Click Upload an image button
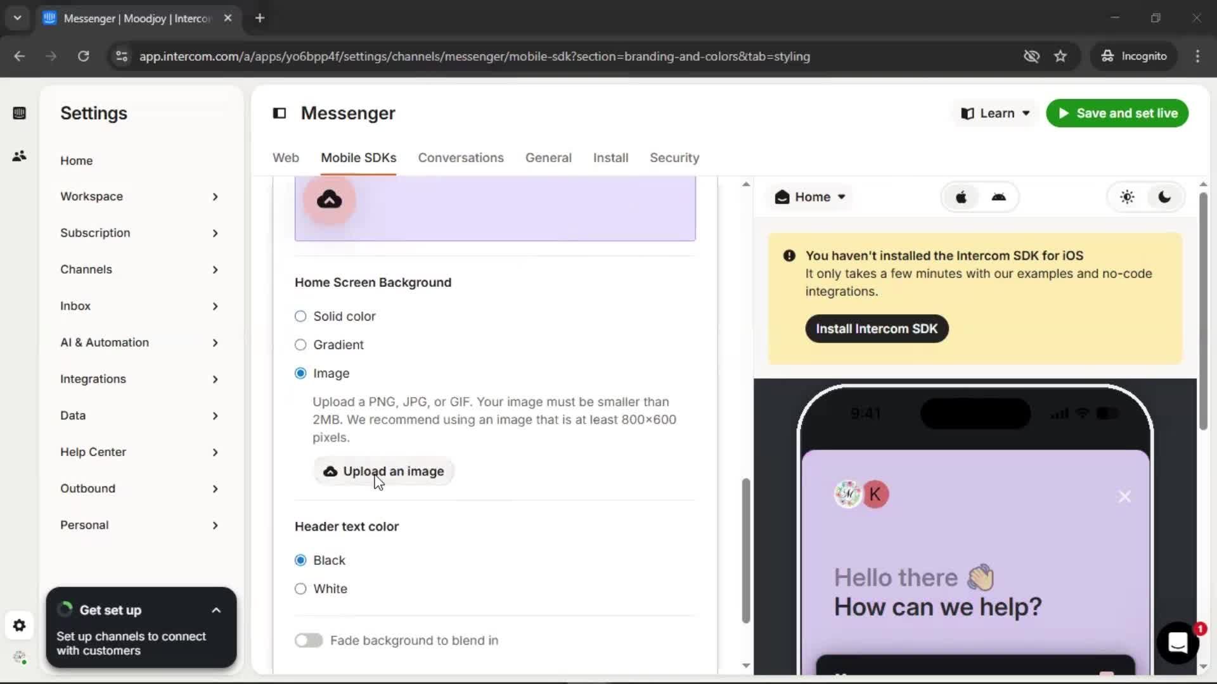Viewport: 1217px width, 684px height. 383,471
